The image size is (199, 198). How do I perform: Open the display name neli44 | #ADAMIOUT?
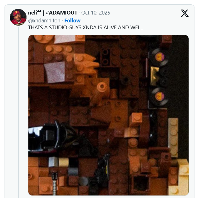pos(53,13)
